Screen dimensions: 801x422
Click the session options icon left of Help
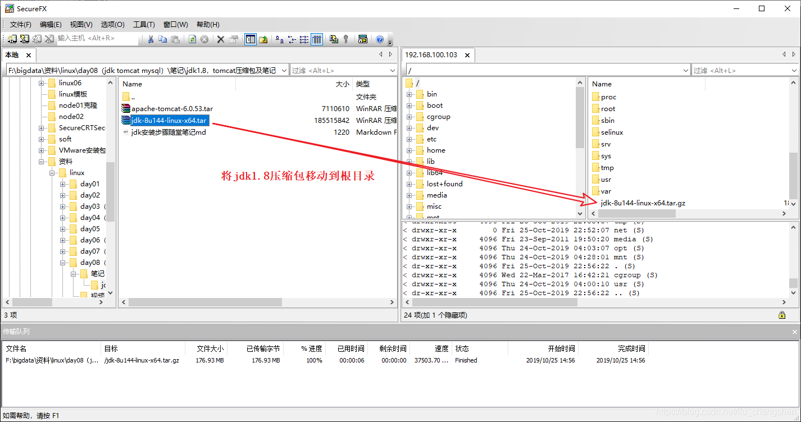point(363,39)
